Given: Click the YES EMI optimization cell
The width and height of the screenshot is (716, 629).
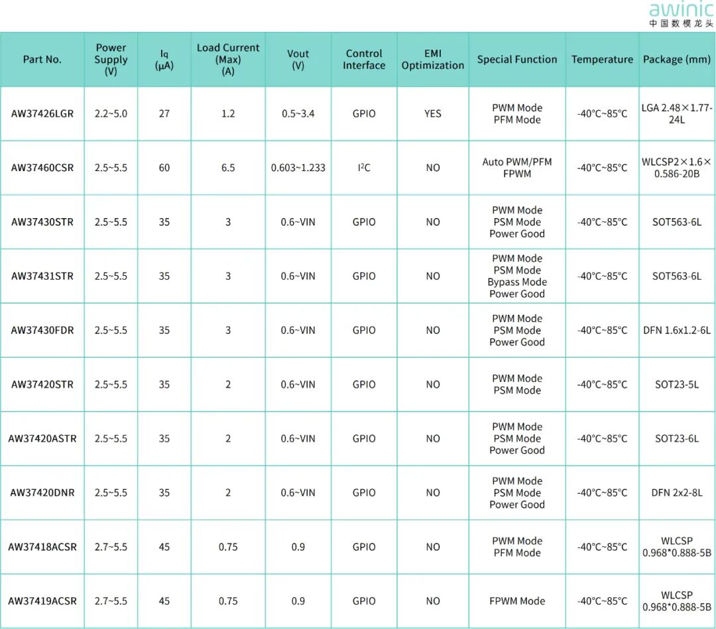Looking at the screenshot, I should 433,113.
